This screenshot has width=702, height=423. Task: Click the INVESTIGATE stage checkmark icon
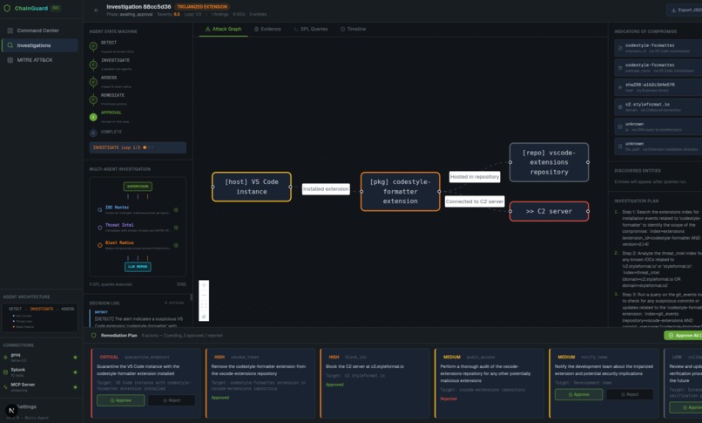pyautogui.click(x=93, y=65)
